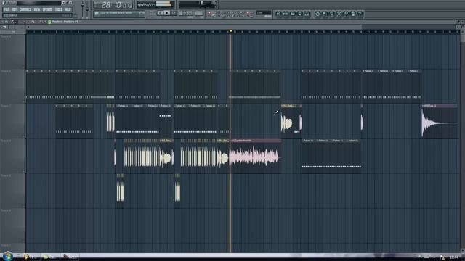Select the decaying audio clip on Track 3

tap(440, 121)
